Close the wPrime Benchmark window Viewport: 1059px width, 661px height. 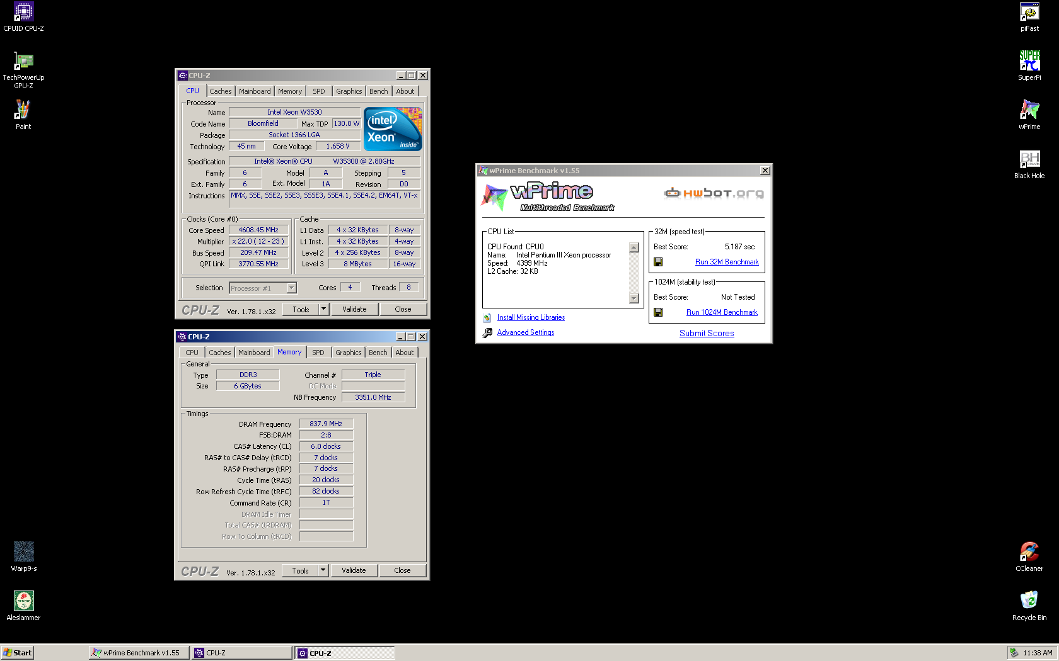[765, 171]
